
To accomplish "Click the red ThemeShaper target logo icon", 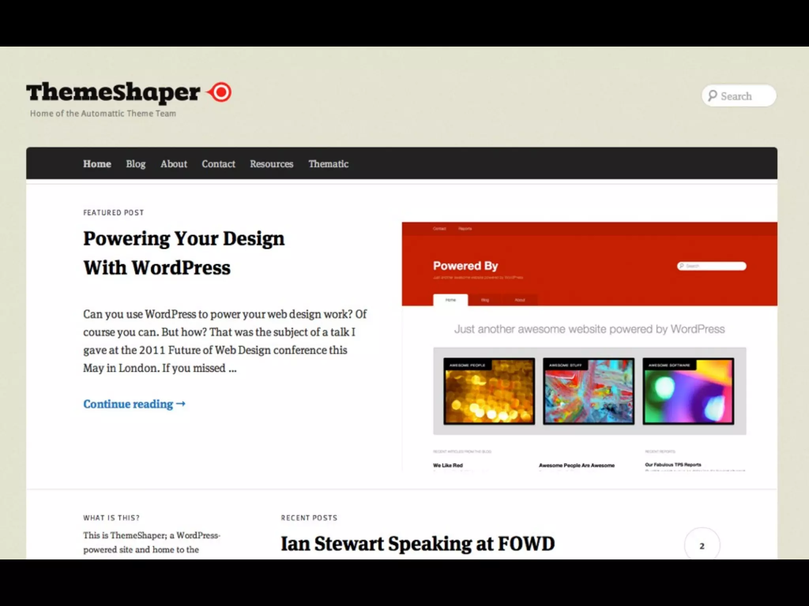I will [220, 92].
